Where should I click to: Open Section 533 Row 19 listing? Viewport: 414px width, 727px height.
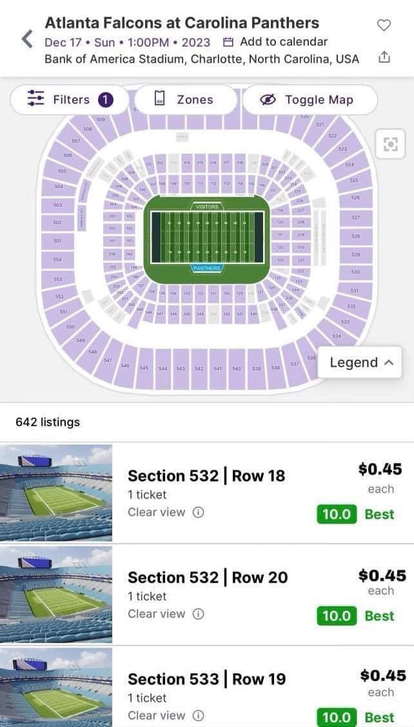tap(206, 679)
